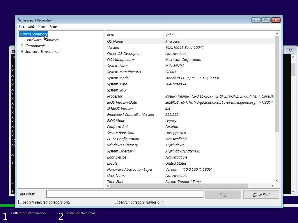Click the Value column header
The height and width of the screenshot is (223, 298).
pos(219,35)
